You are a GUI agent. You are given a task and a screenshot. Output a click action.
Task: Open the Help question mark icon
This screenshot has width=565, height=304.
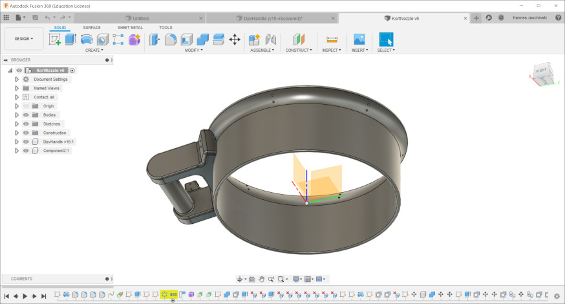coord(558,17)
